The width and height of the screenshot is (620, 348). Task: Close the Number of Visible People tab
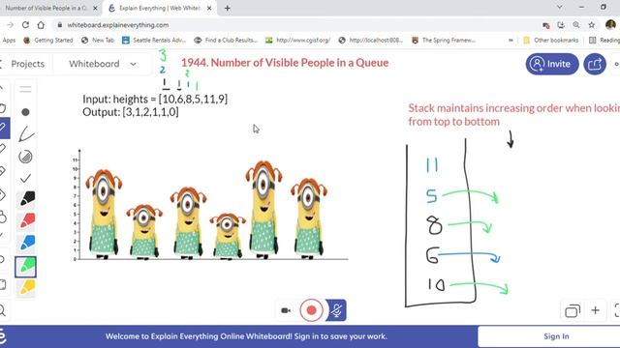pyautogui.click(x=95, y=9)
